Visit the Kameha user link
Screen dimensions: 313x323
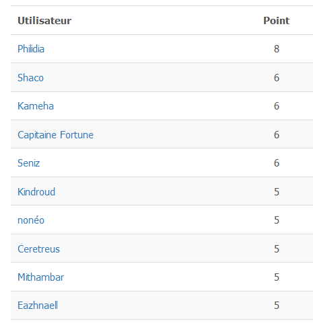coord(36,106)
